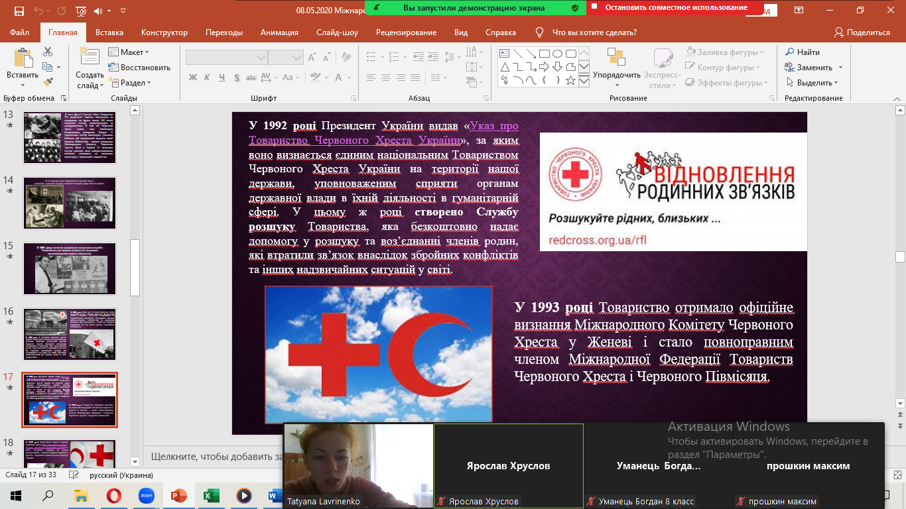906x509 pixels.
Task: Toggle Bold (Ж) formatting
Action: (193, 77)
